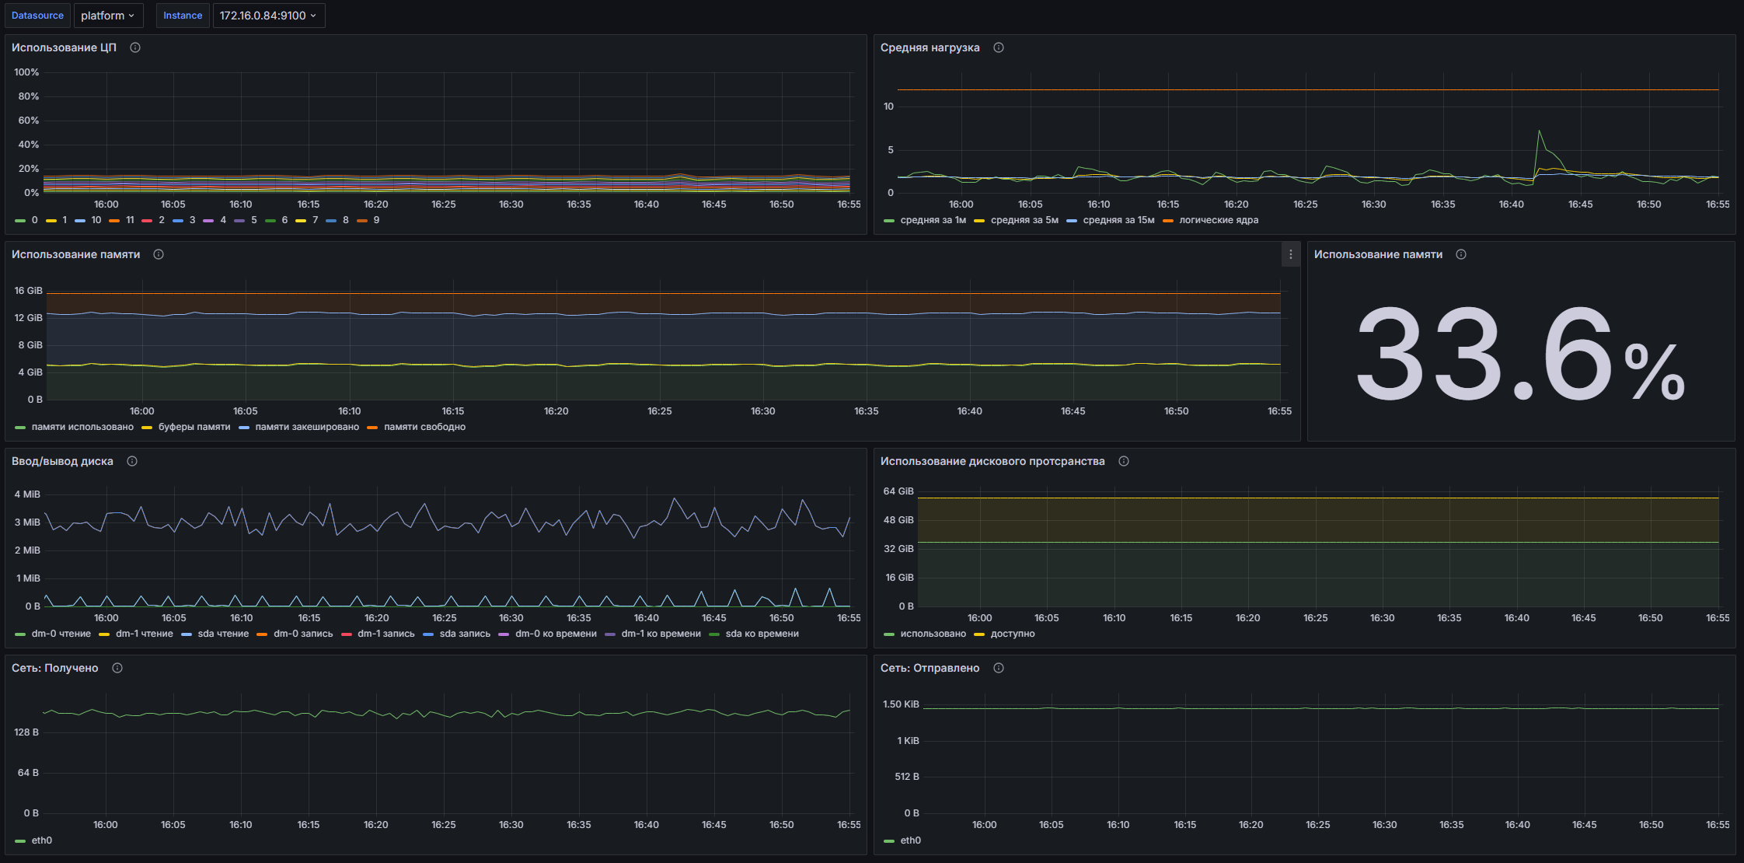Viewport: 1744px width, 863px height.
Task: Click info icon by Использование дискового протсранства
Action: [x=1124, y=461]
